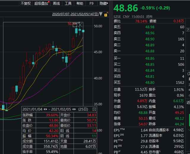Click the 换手 value 1.91%
Screen dimensions: 190x154
pyautogui.click(x=179, y=90)
